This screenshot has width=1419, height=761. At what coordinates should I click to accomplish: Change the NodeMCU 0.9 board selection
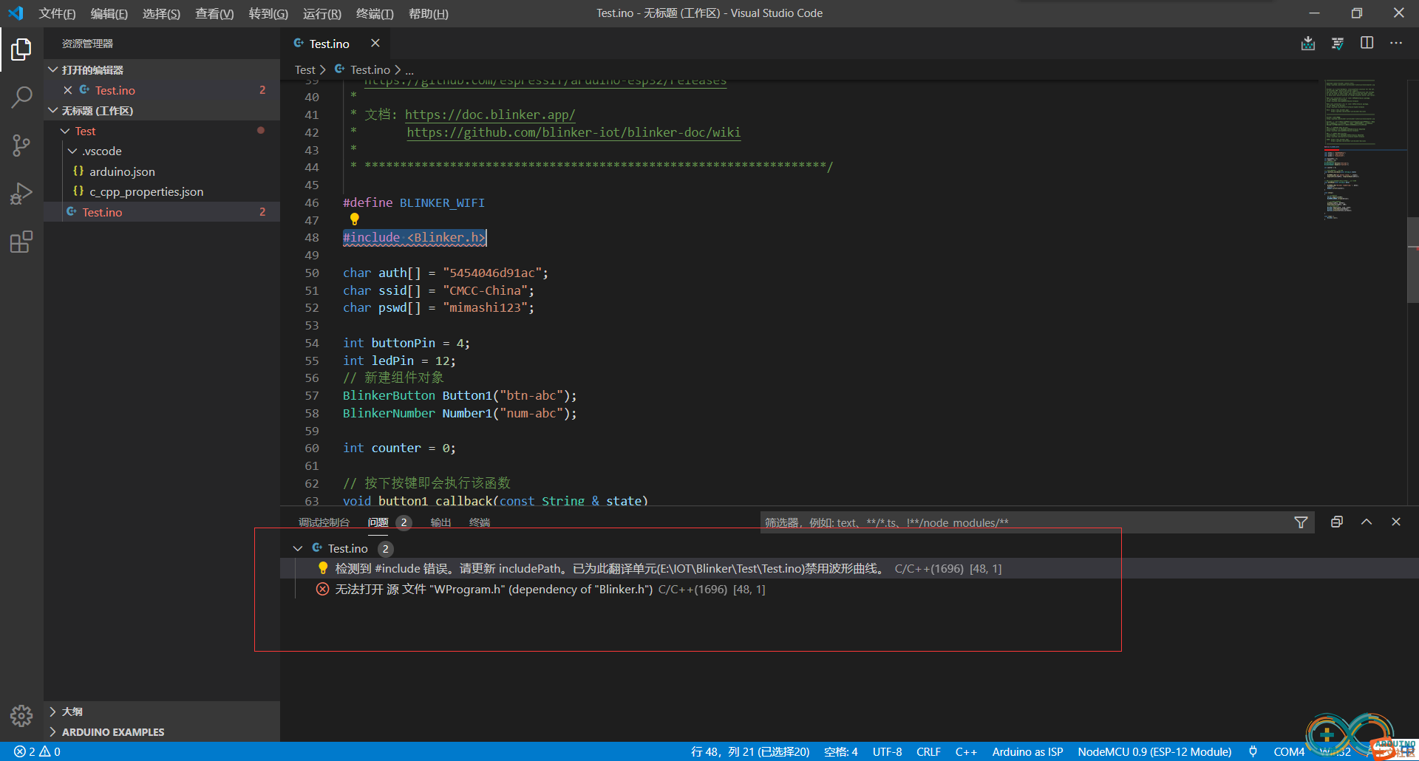(1154, 751)
